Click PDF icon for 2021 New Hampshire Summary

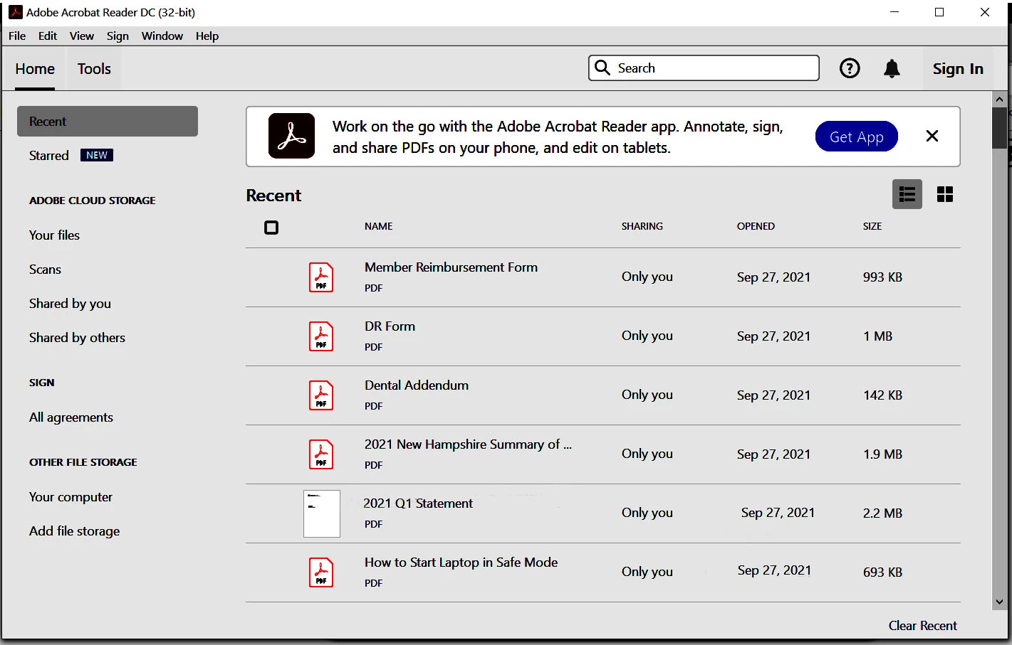coord(321,454)
